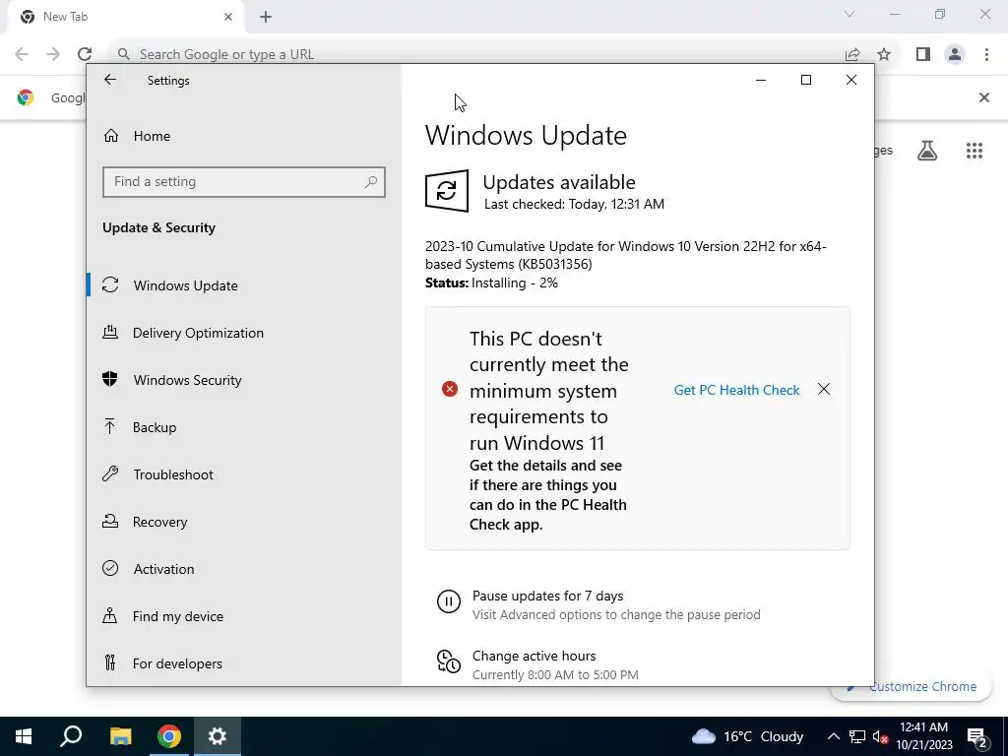This screenshot has height=756, width=1008.
Task: Open Windows Start menu
Action: (x=24, y=736)
